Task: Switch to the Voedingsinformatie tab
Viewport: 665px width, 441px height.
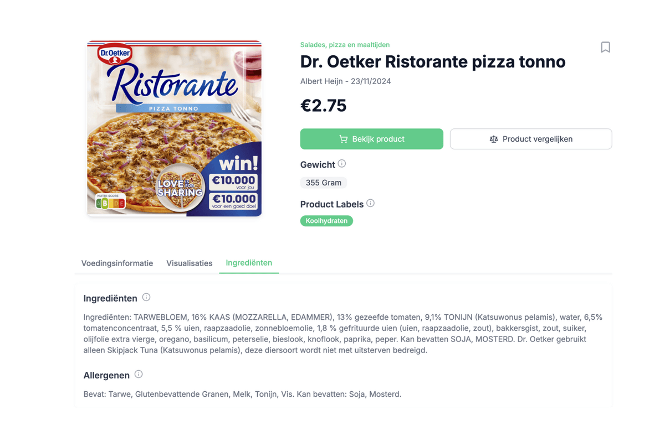Action: [x=117, y=263]
